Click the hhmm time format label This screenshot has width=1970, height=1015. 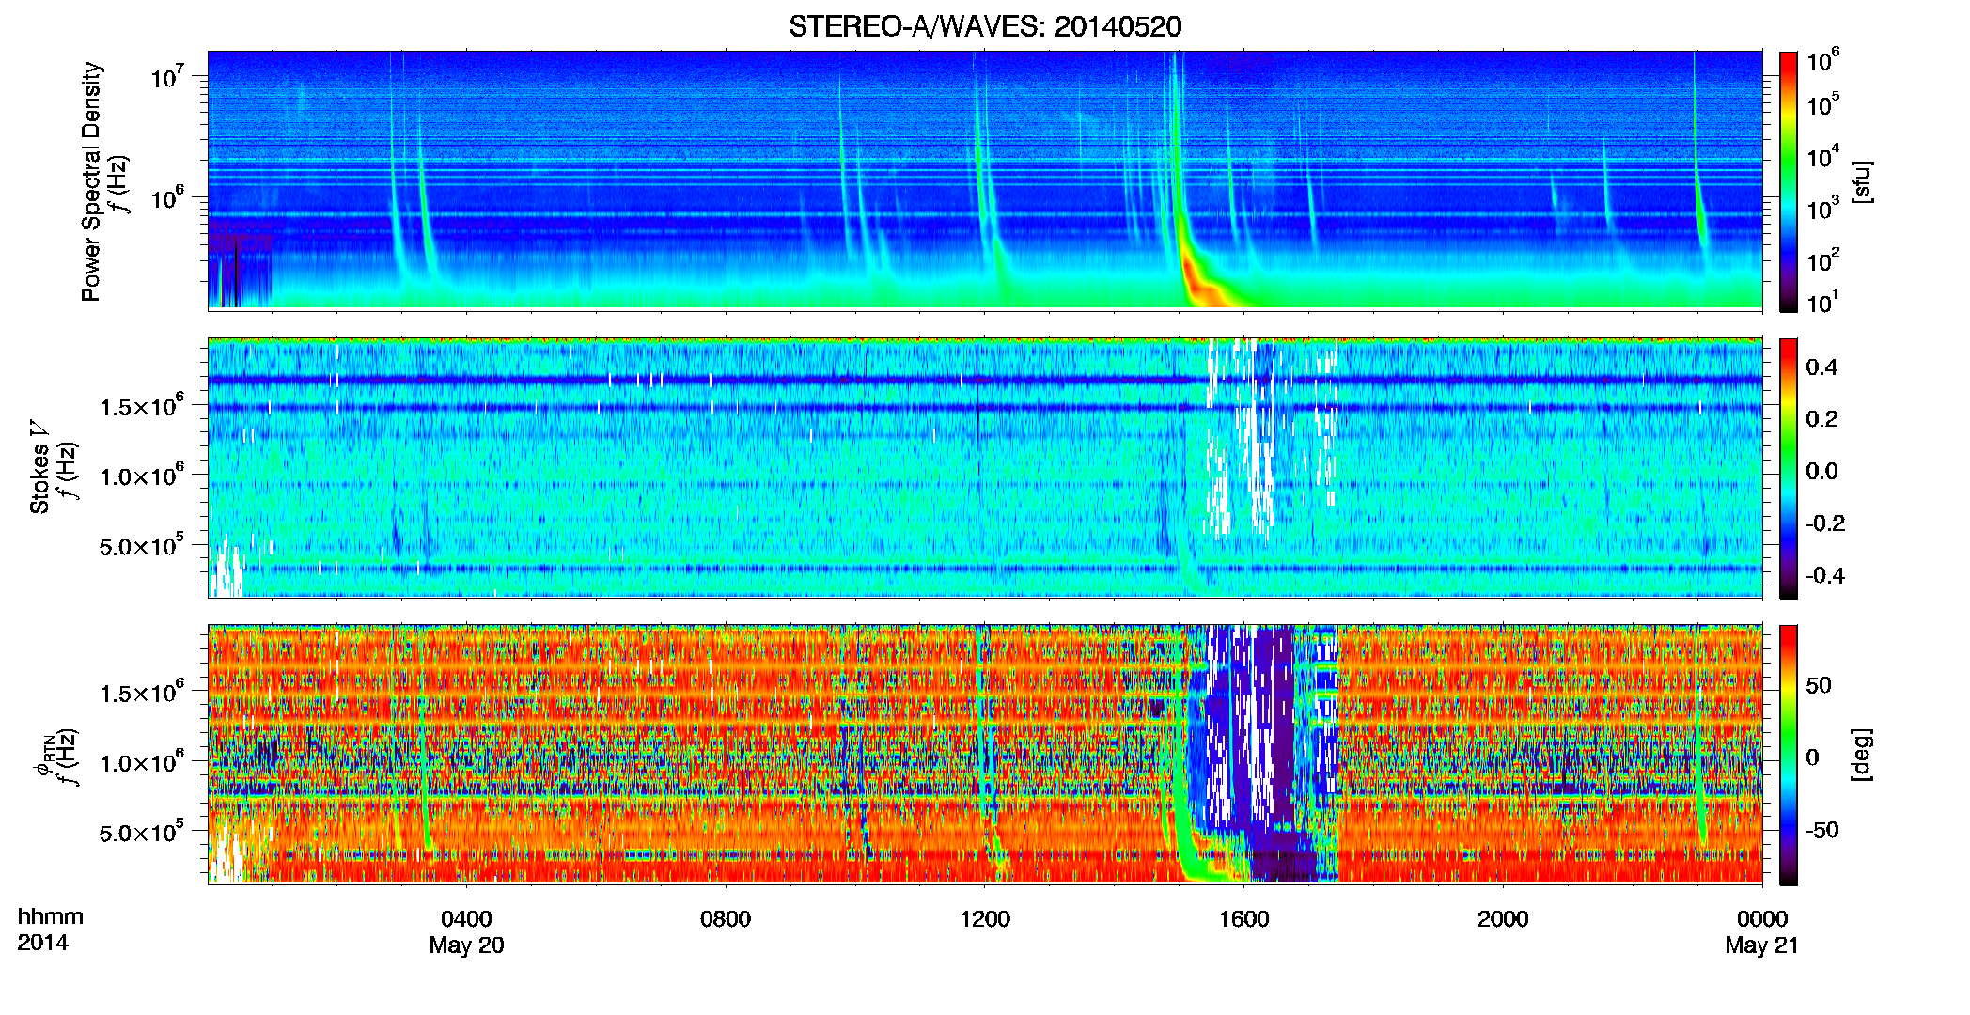[x=51, y=916]
